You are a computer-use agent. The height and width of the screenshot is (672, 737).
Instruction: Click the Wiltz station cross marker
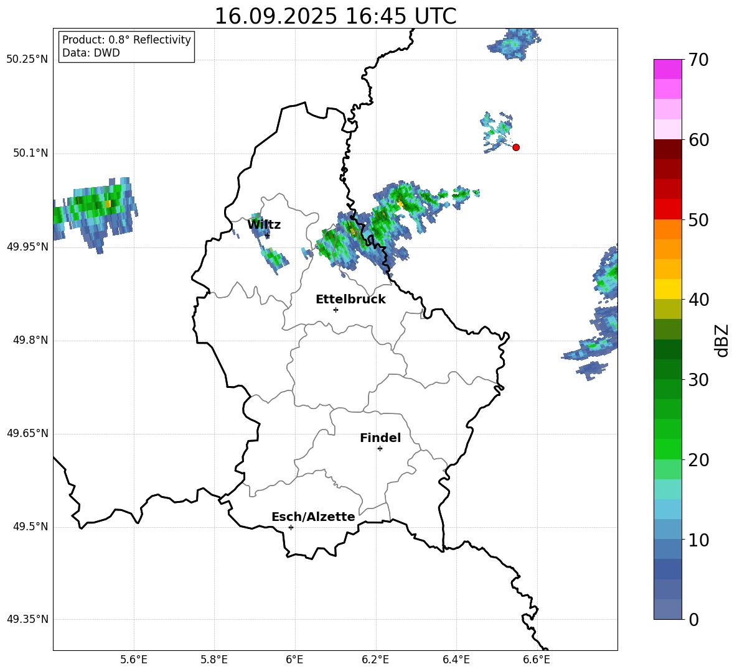point(267,235)
